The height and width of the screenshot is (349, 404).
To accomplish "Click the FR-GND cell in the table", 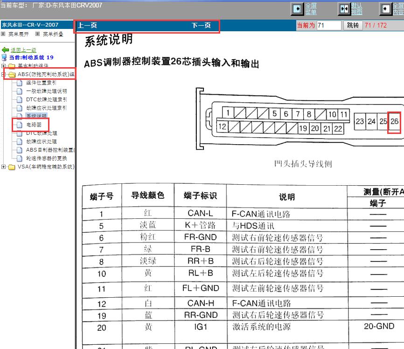I will click(x=200, y=237).
